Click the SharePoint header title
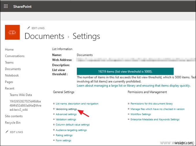Image resolution: width=196 pixels, height=146 pixels. click(23, 7)
